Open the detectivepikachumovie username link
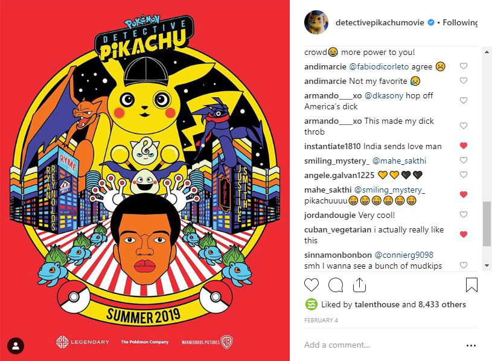This screenshot has width=492, height=361. click(x=380, y=22)
